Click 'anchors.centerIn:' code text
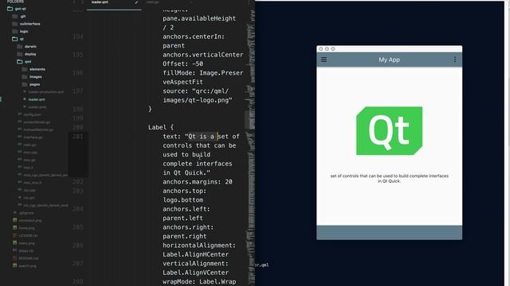The width and height of the screenshot is (510, 286). click(194, 37)
